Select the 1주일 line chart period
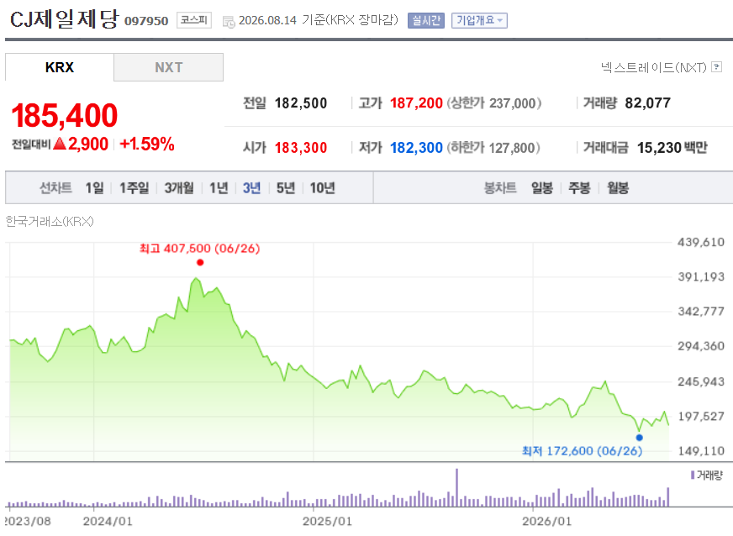733x536 pixels. pos(134,188)
